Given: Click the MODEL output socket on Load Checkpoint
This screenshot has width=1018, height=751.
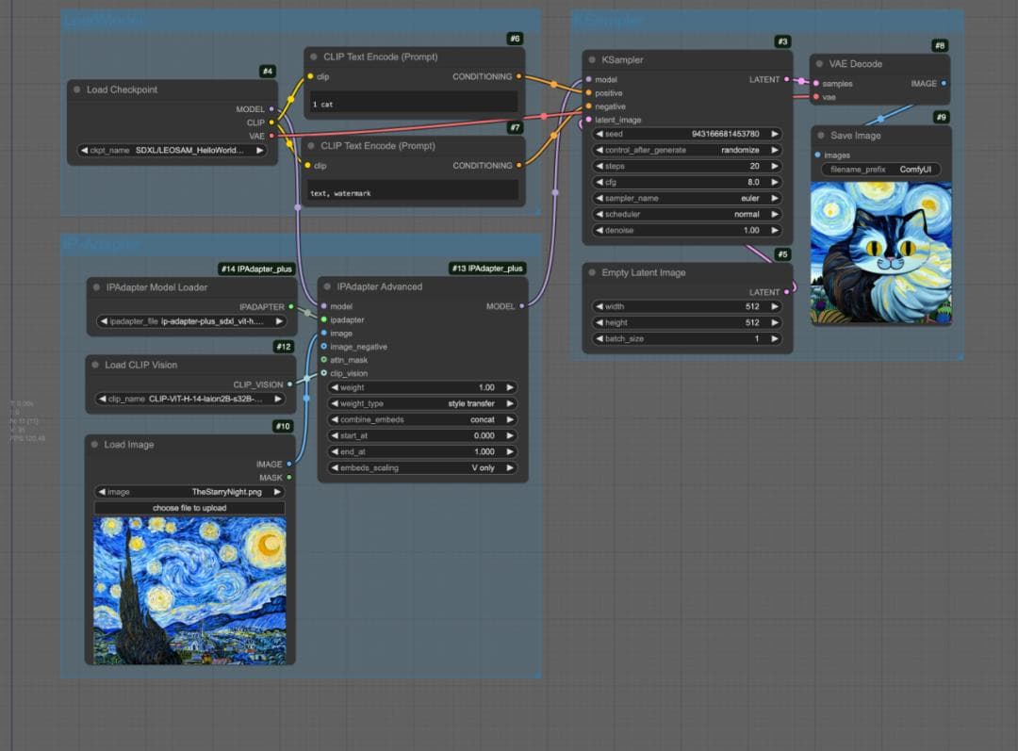Looking at the screenshot, I should click(x=271, y=109).
